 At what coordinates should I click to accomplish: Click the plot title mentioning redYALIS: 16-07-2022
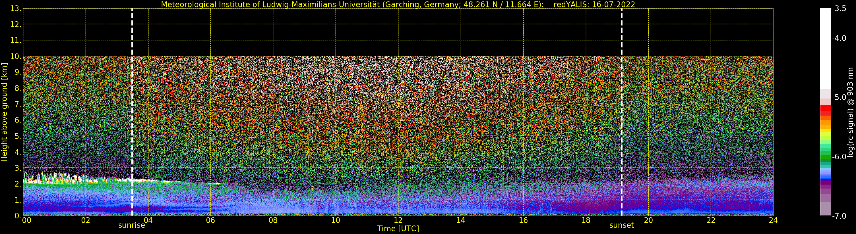click(x=398, y=4)
